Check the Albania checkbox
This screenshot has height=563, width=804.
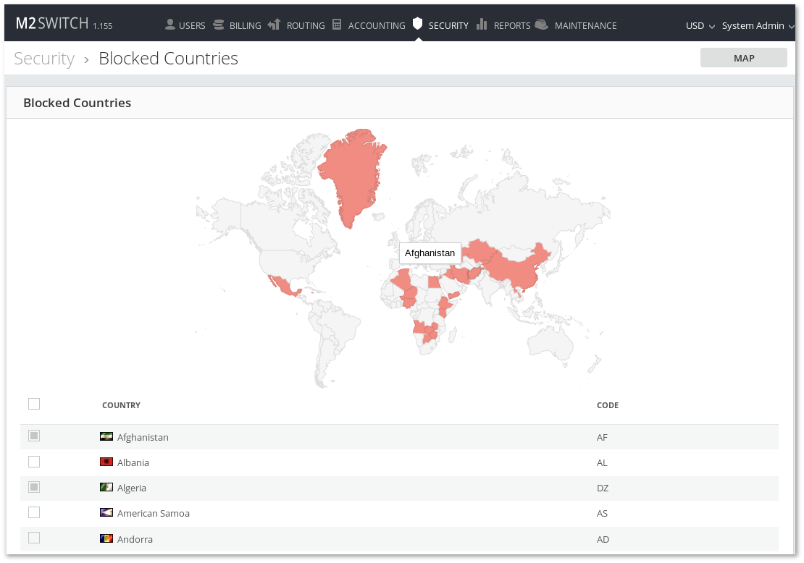pyautogui.click(x=34, y=462)
